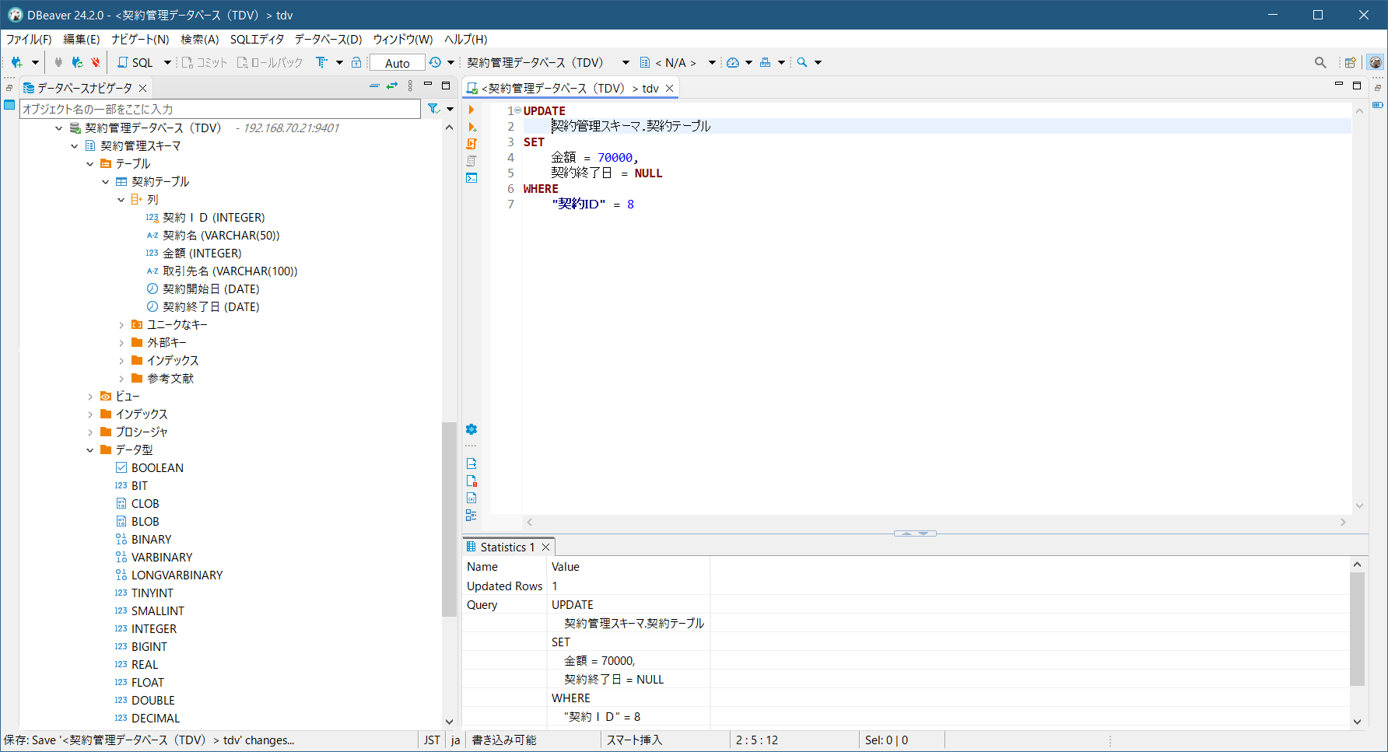Click the editor settings gear icon
This screenshot has height=752, width=1388.
471,429
